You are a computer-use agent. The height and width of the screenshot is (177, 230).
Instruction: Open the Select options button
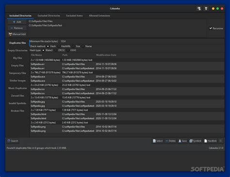click(158, 141)
